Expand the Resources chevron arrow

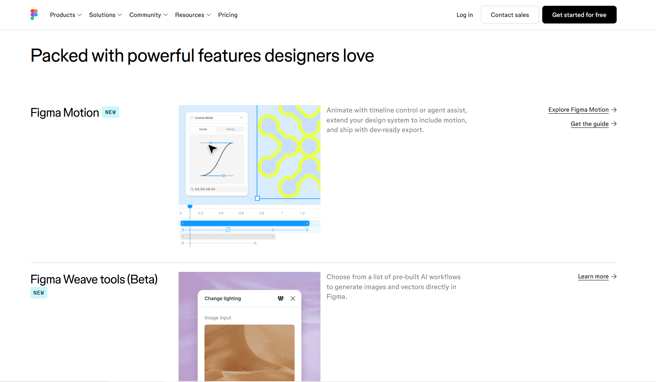(209, 15)
